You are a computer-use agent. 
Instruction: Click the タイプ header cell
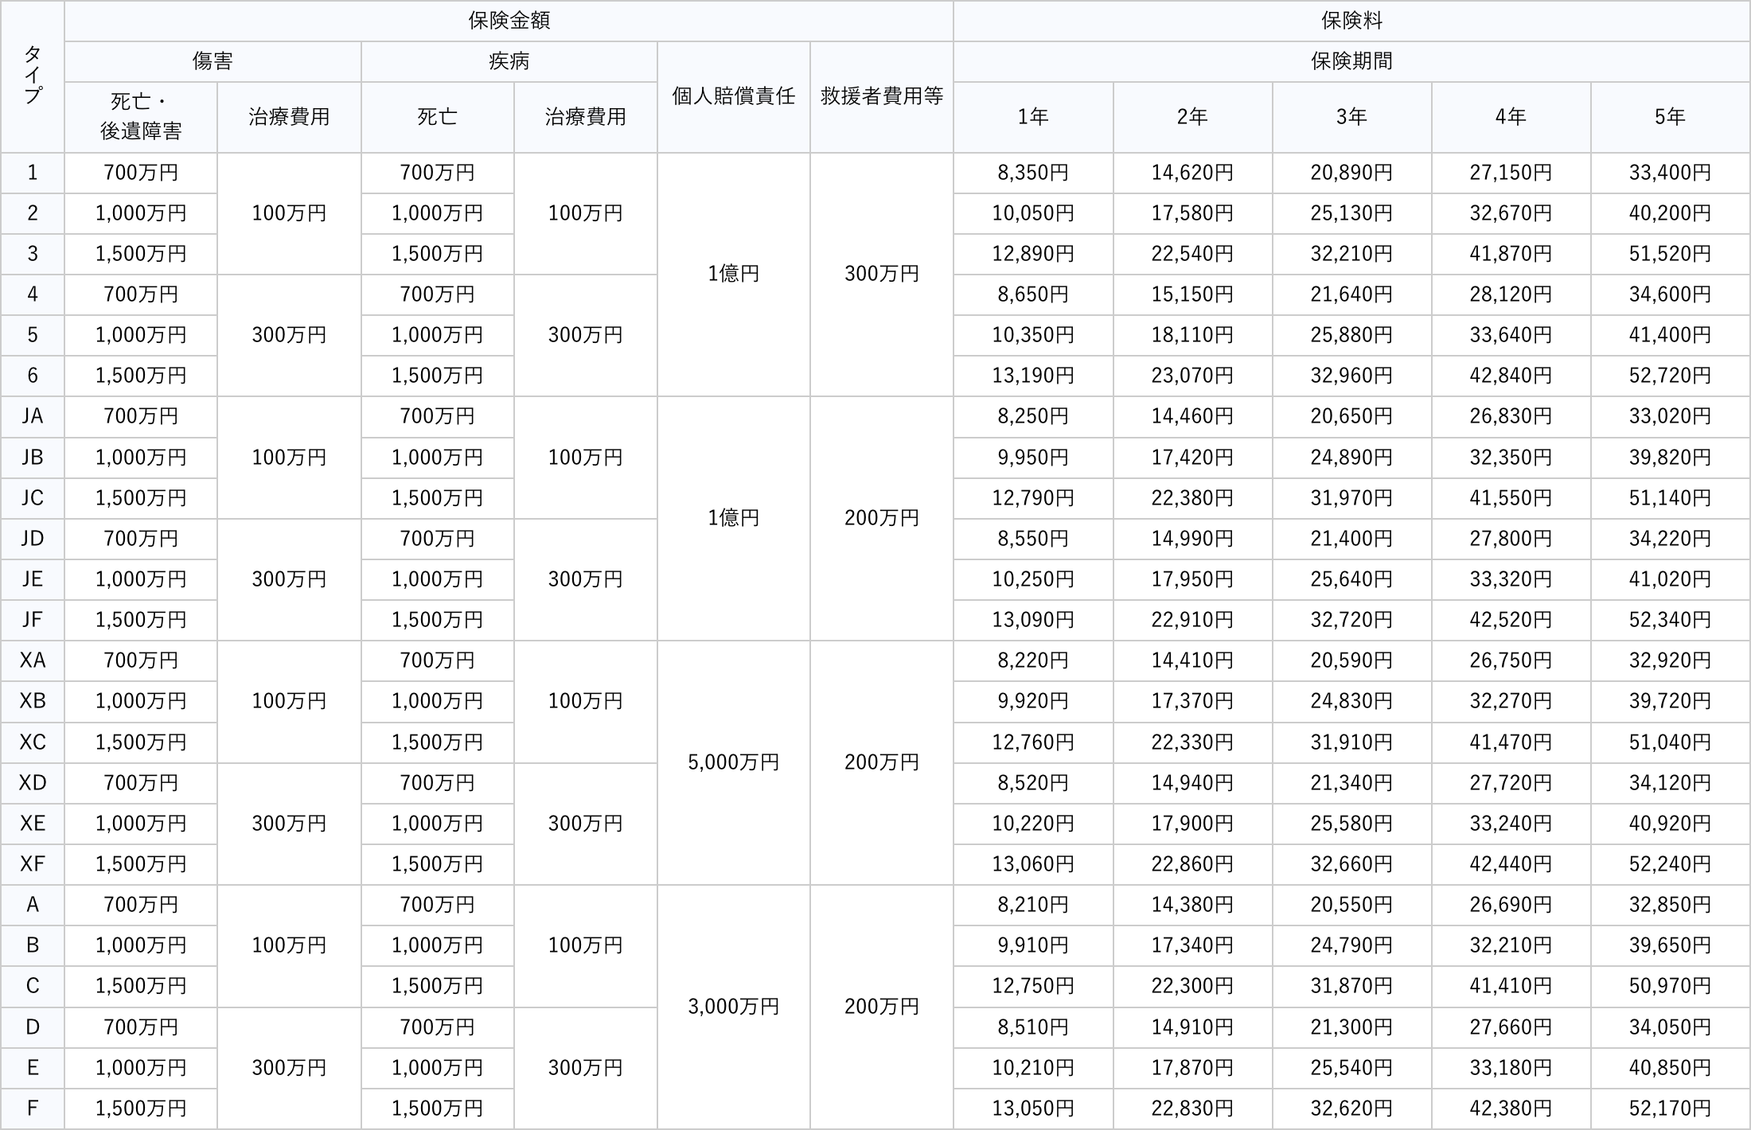(33, 76)
